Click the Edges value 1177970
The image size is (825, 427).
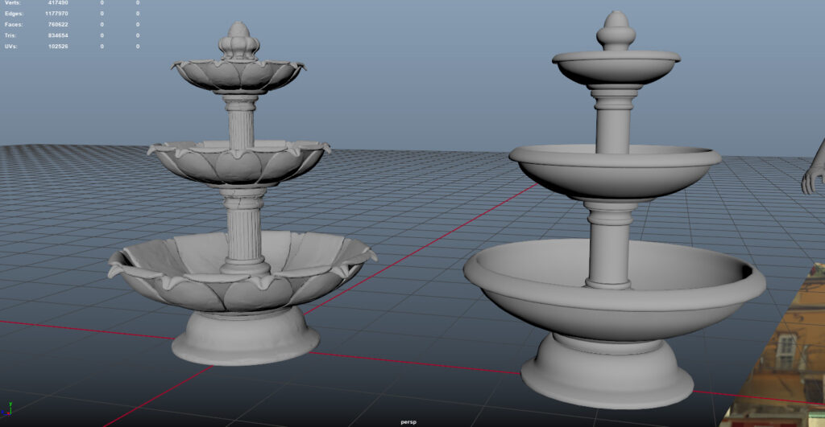click(56, 14)
